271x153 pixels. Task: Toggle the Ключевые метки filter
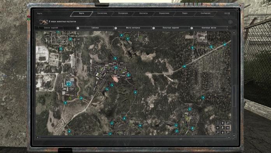tap(192, 28)
